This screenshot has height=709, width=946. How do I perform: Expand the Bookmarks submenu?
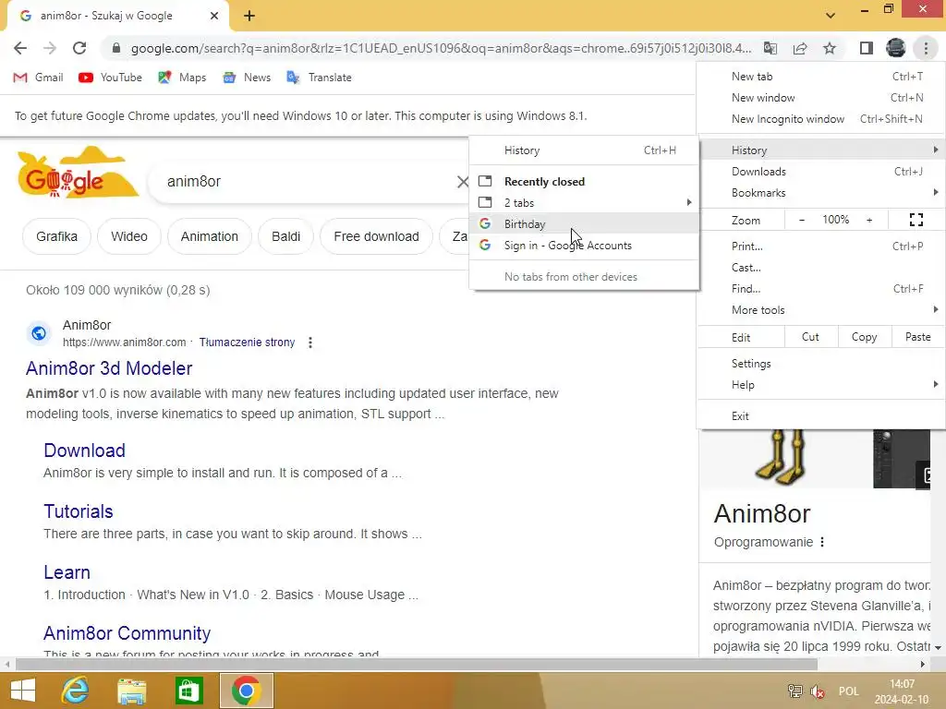click(820, 193)
